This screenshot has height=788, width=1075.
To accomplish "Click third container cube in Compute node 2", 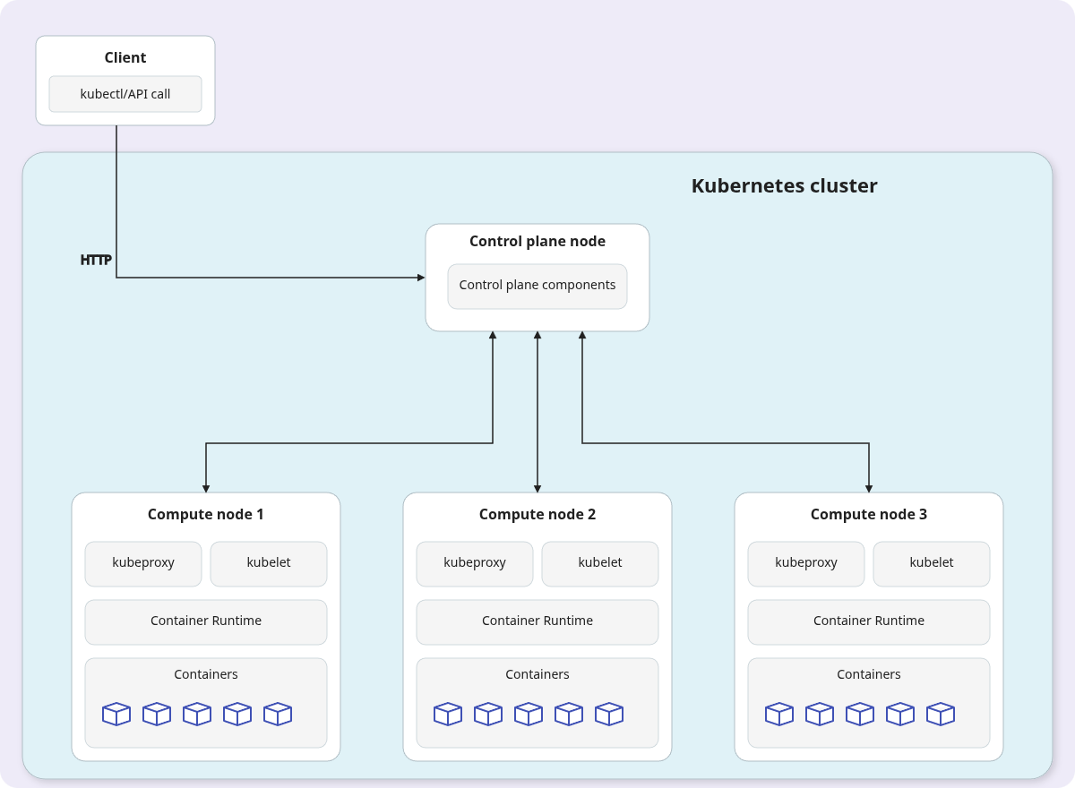I will pos(529,714).
